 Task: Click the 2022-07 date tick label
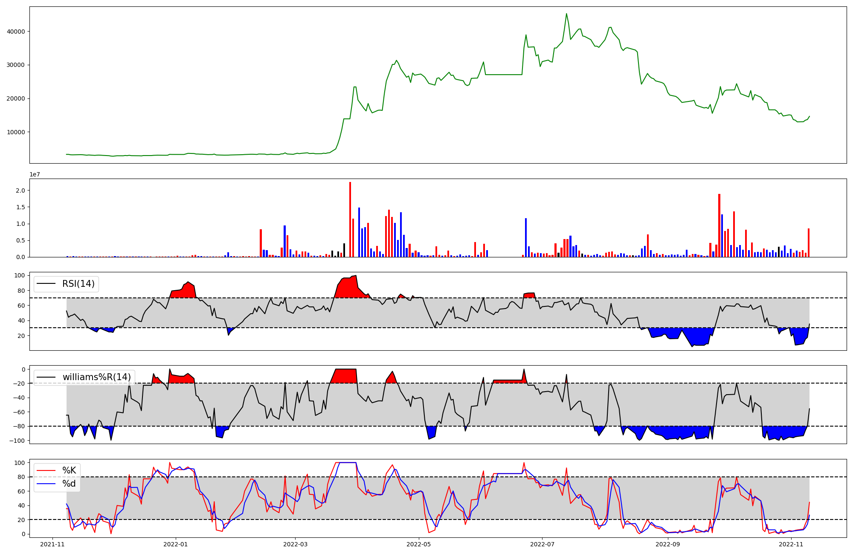click(x=542, y=544)
